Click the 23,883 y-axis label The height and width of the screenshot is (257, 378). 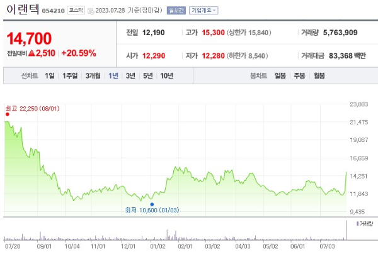tap(359, 104)
